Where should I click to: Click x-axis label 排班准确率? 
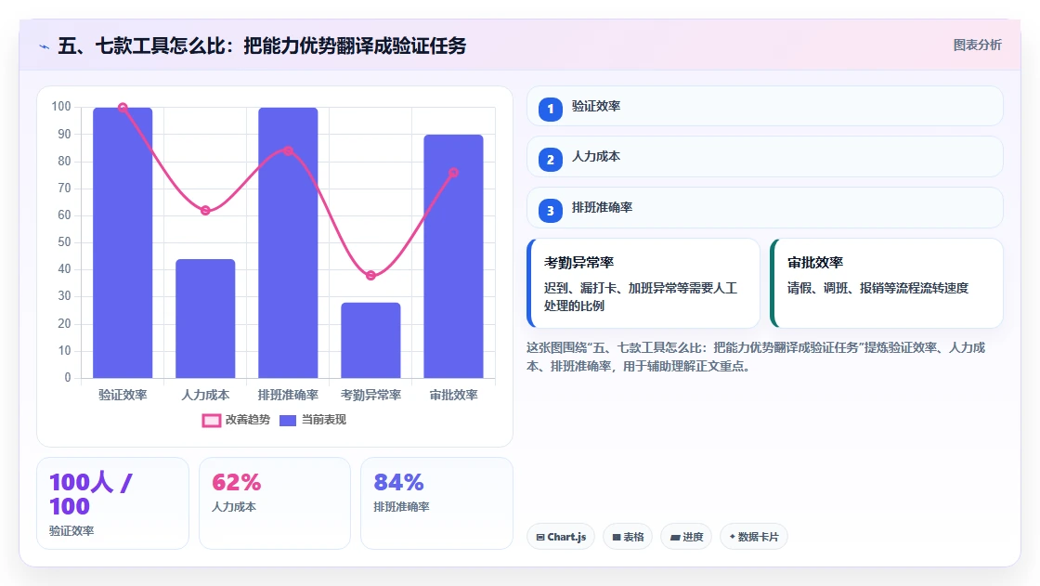click(288, 395)
